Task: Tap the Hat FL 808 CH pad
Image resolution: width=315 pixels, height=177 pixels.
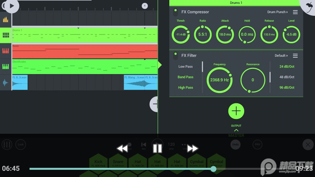Action: tap(138, 163)
